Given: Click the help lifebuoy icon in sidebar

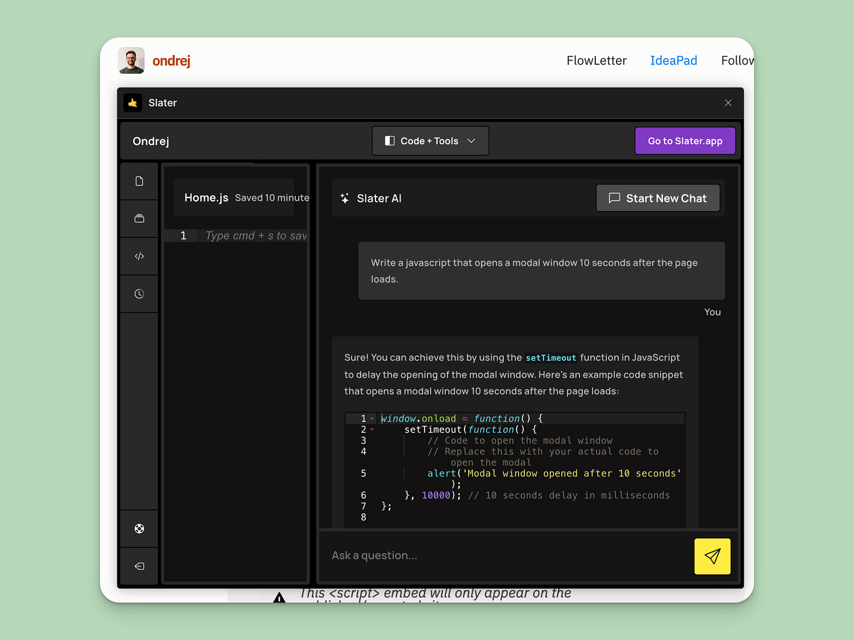Looking at the screenshot, I should (139, 529).
